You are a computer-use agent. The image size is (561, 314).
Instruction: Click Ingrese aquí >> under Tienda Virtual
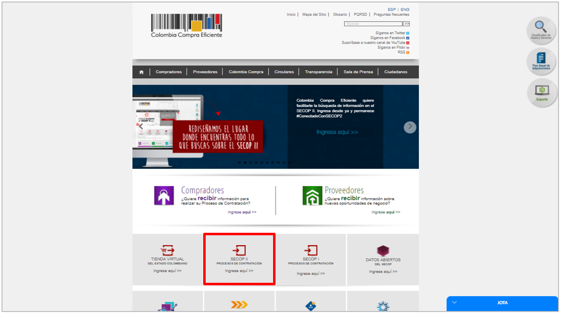(168, 271)
